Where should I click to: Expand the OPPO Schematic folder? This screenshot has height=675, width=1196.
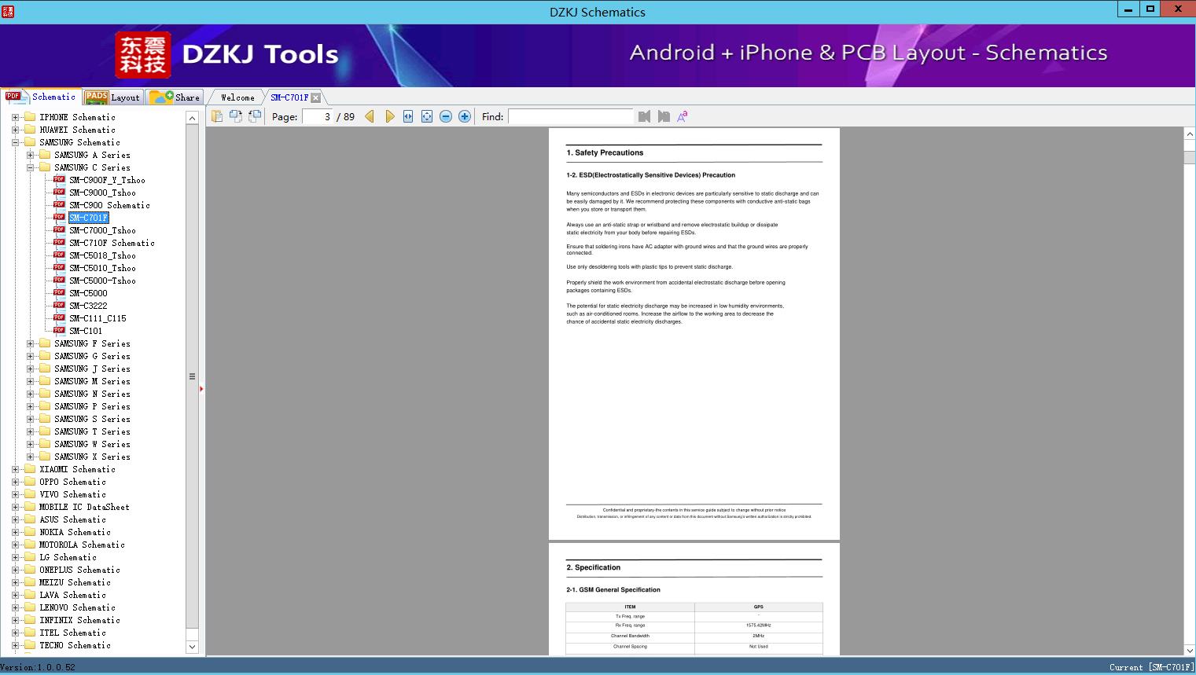click(x=15, y=482)
